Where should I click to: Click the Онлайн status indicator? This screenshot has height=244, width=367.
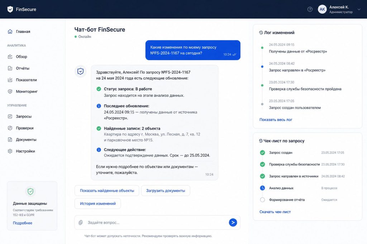tap(83, 37)
